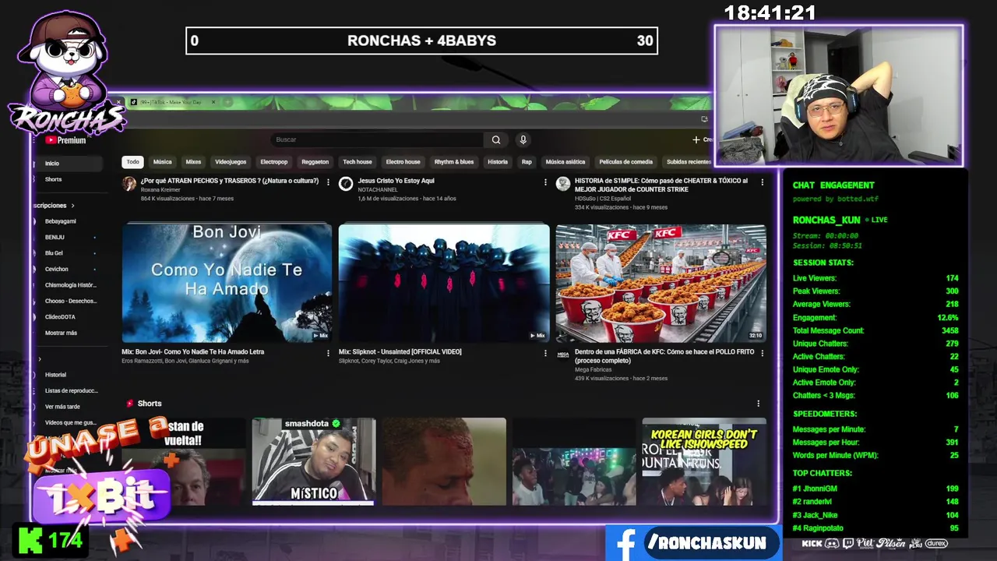Select the Subidas recientes chip

[689, 162]
